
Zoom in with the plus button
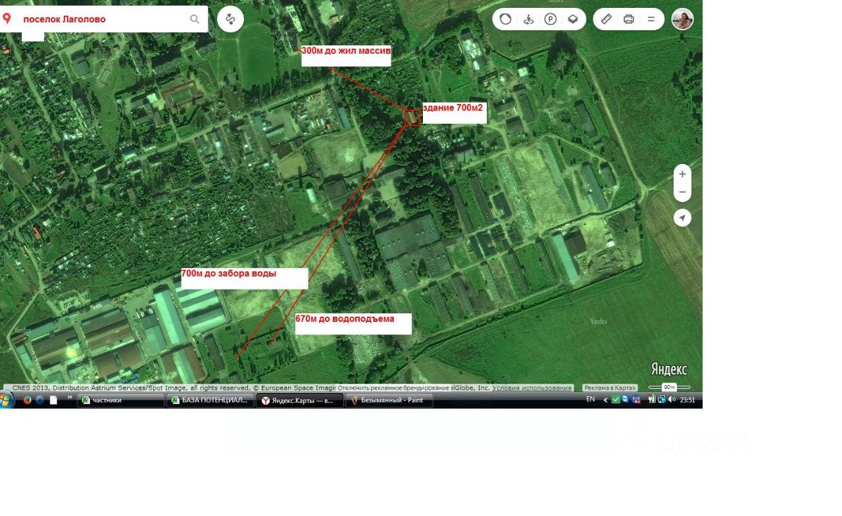coord(682,174)
